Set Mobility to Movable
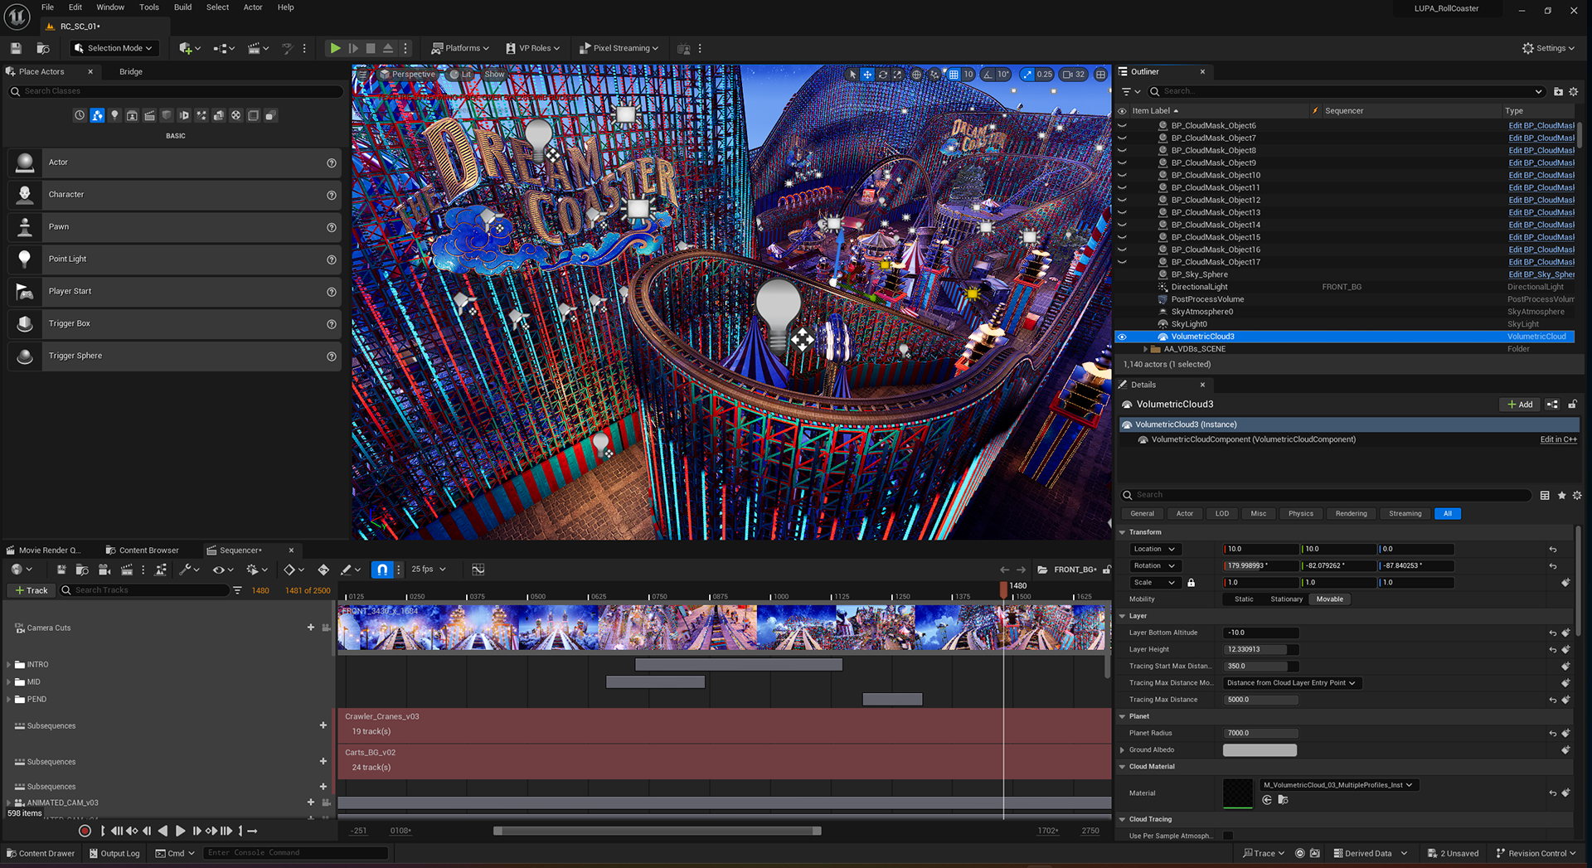 pyautogui.click(x=1329, y=599)
